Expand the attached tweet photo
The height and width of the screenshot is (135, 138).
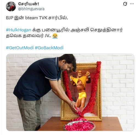pos(70,92)
